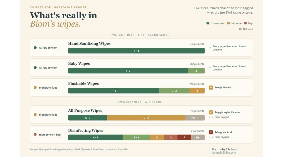The image size is (283, 157).
Task: Click 'All low concern' label in Hand Sanitizing row
Action: point(48,48)
